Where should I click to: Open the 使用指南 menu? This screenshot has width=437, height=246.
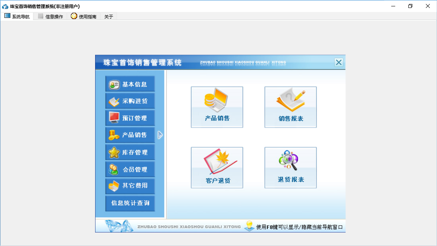[84, 16]
